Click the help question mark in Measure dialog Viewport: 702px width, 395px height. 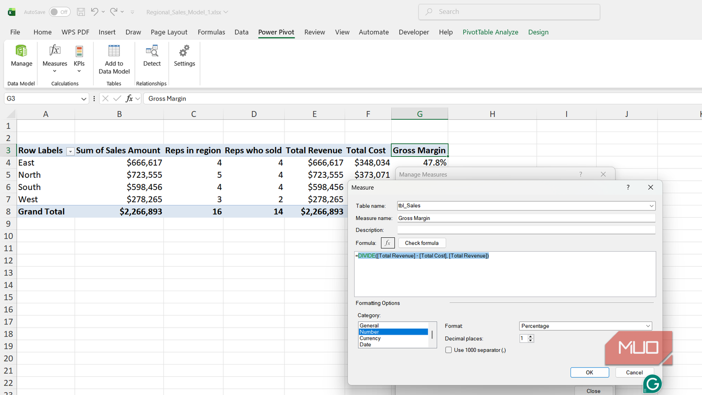(628, 187)
